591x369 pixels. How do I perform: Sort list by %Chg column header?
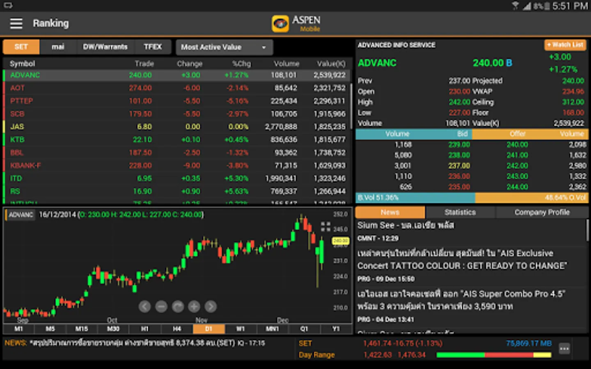241,64
